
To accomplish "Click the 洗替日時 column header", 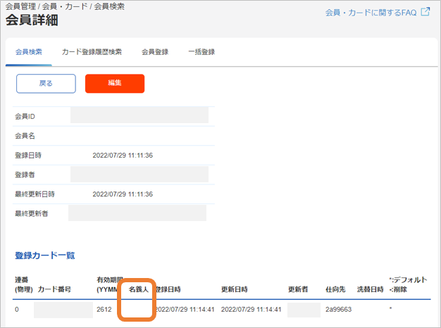I will pyautogui.click(x=370, y=289).
